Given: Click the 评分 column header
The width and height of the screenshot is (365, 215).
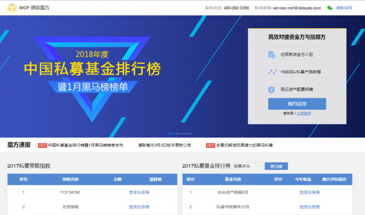Looking at the screenshot, I should coord(278,179).
